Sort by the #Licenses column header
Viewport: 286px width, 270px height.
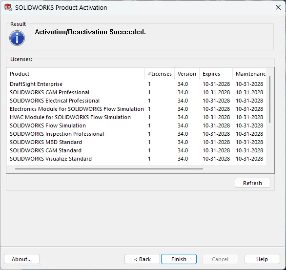[x=160, y=74]
